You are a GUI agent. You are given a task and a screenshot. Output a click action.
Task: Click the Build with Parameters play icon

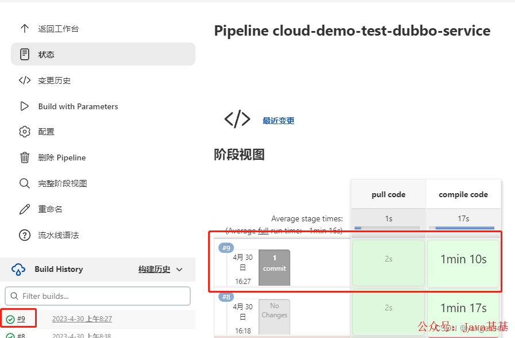[x=25, y=106]
